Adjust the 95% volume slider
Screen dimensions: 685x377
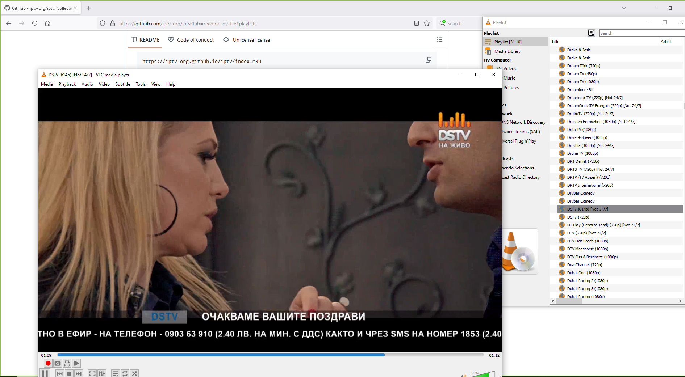coord(483,374)
